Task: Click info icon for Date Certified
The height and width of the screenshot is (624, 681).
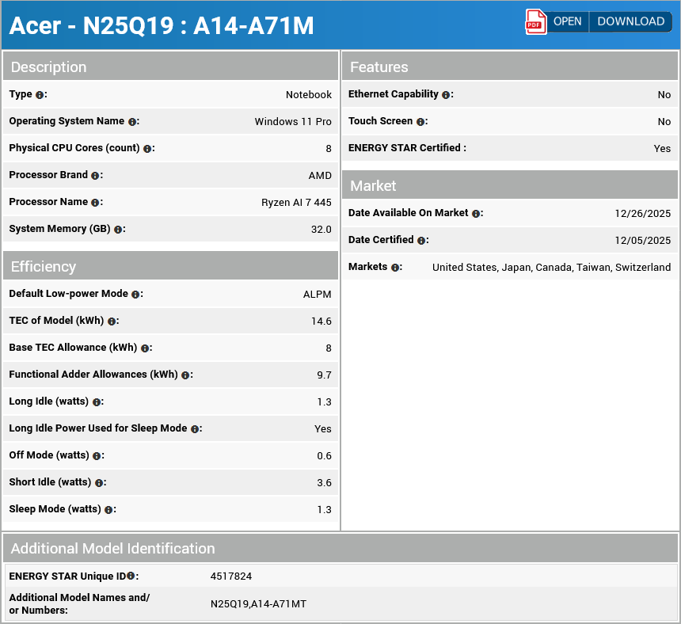Action: click(420, 241)
